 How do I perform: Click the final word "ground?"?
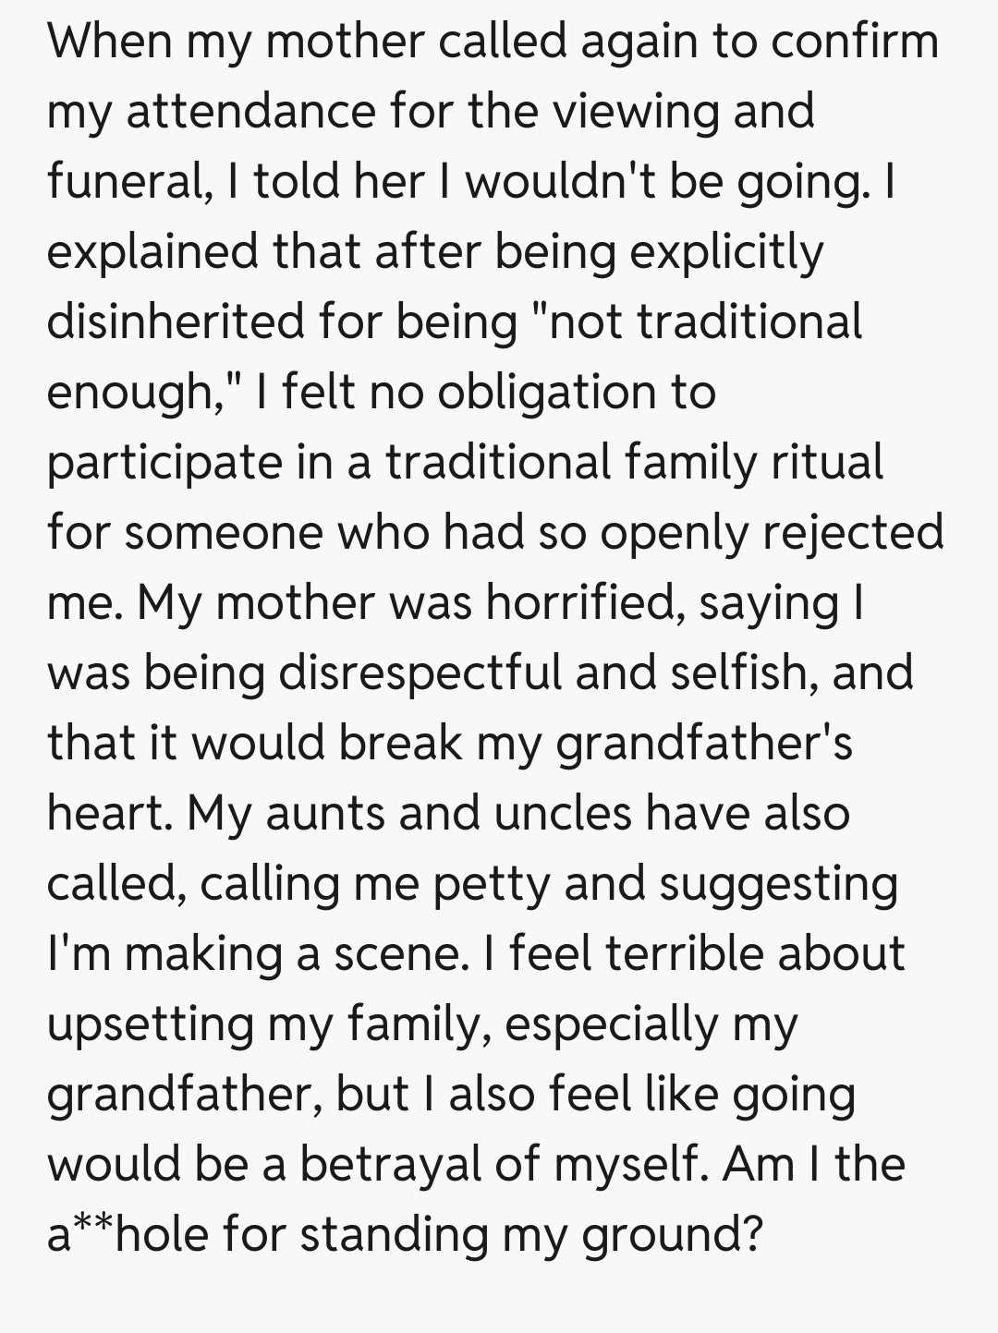673,1236
